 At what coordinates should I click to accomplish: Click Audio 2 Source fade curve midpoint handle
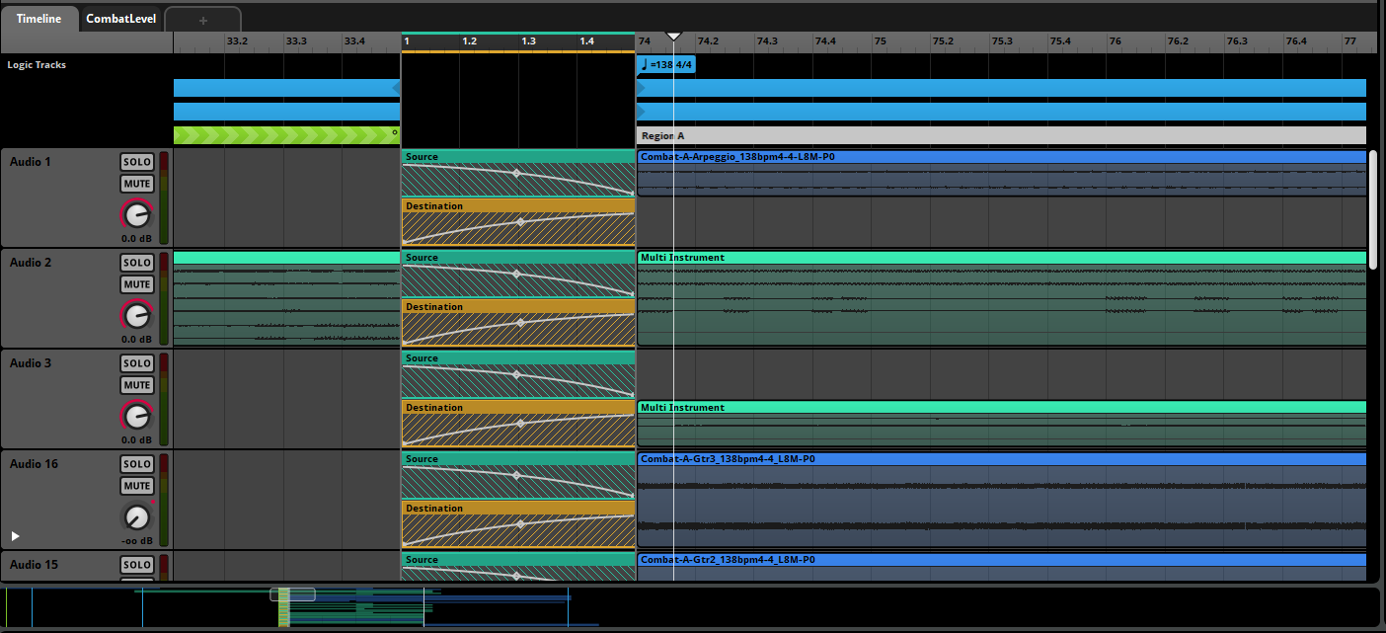coord(515,274)
